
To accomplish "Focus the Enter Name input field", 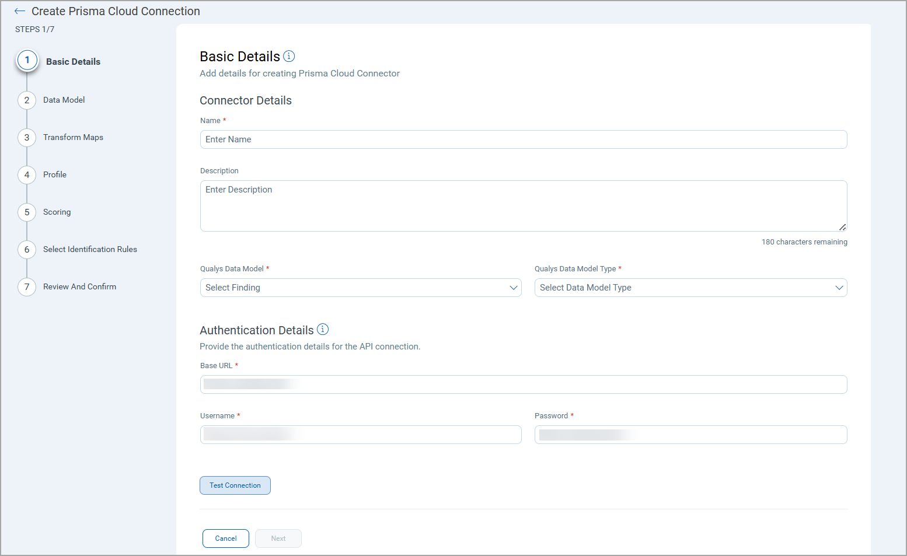I will coord(523,139).
